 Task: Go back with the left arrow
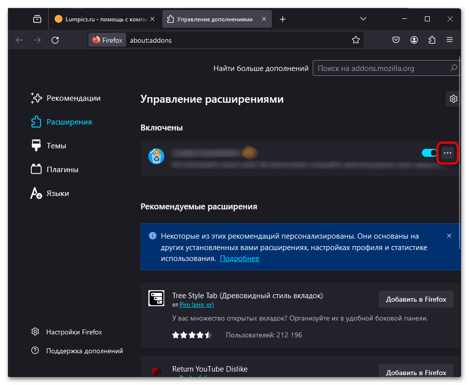coord(19,40)
